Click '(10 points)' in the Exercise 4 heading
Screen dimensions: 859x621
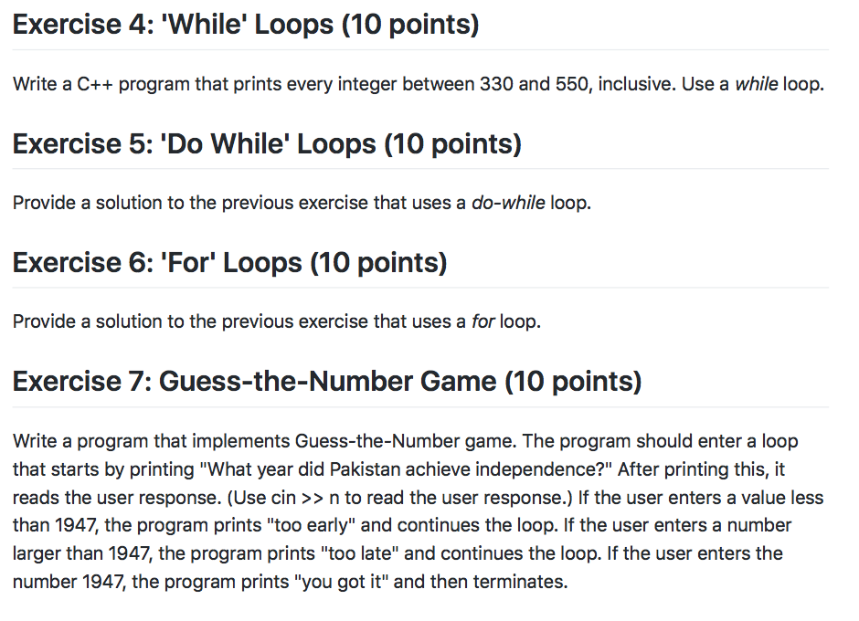coord(410,25)
